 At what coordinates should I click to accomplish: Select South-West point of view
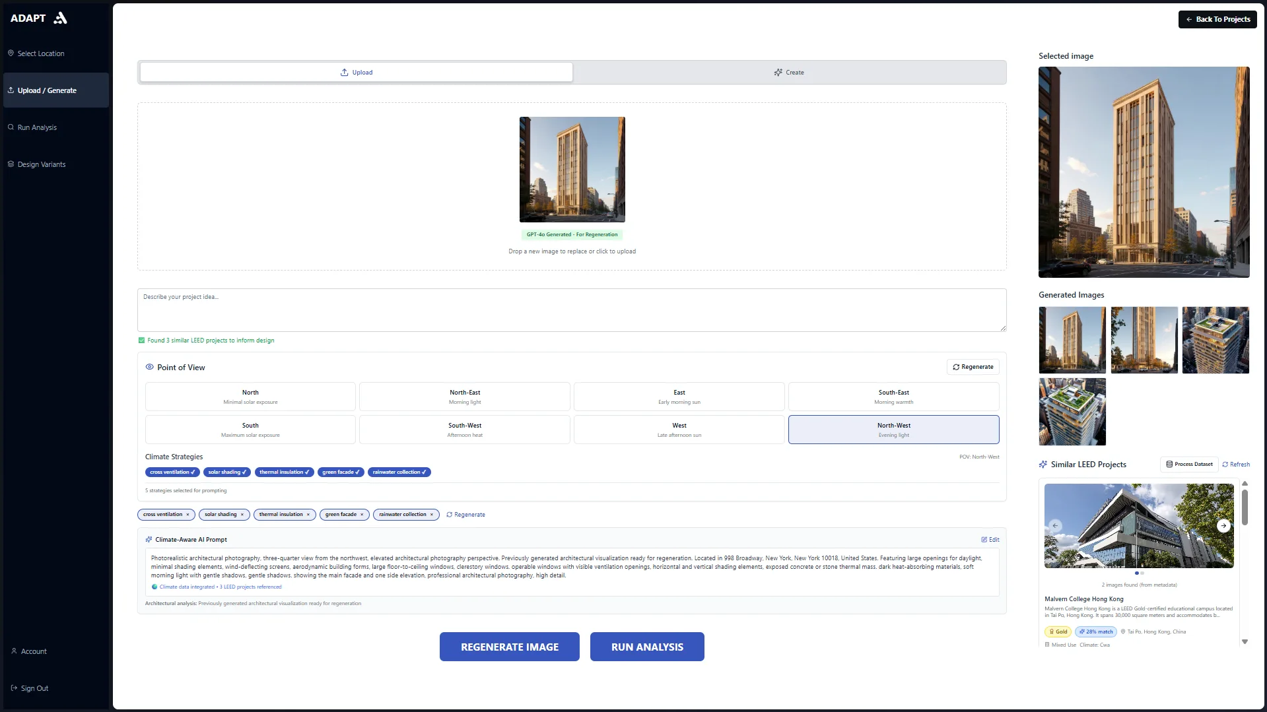point(465,430)
